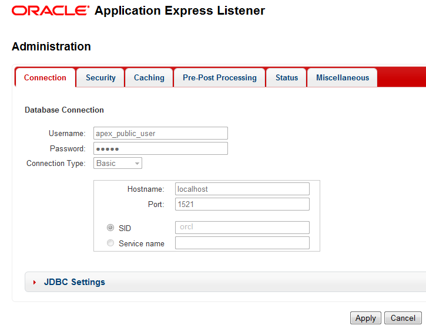Click the empty Service name text field
The width and height of the screenshot is (426, 329).
tap(242, 243)
